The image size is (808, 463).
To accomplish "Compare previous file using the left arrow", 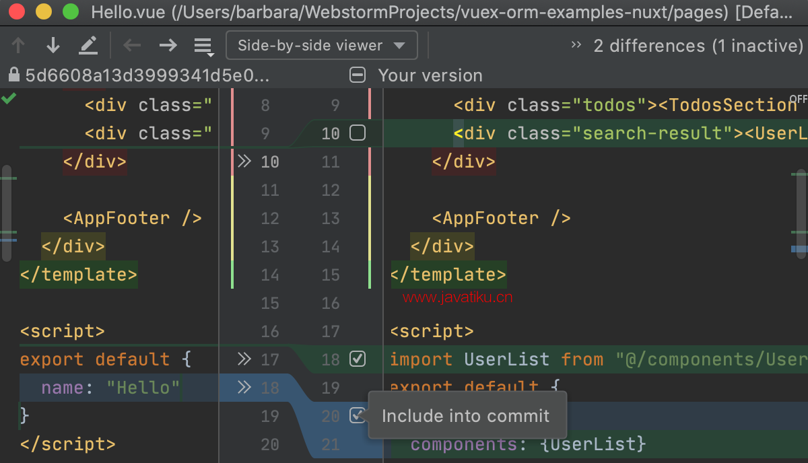I will (132, 45).
